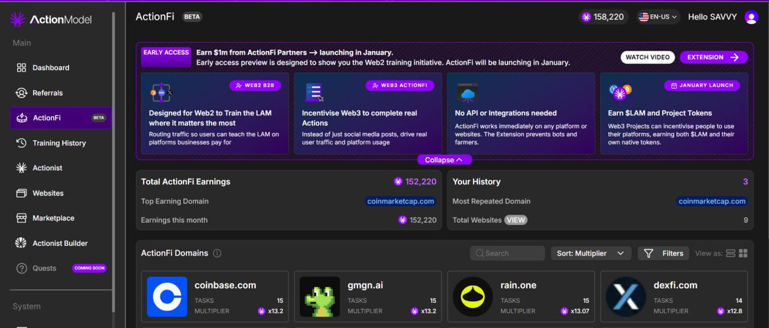Open the Websites sidebar icon
Screen dimensions: 769x328
[x=21, y=193]
